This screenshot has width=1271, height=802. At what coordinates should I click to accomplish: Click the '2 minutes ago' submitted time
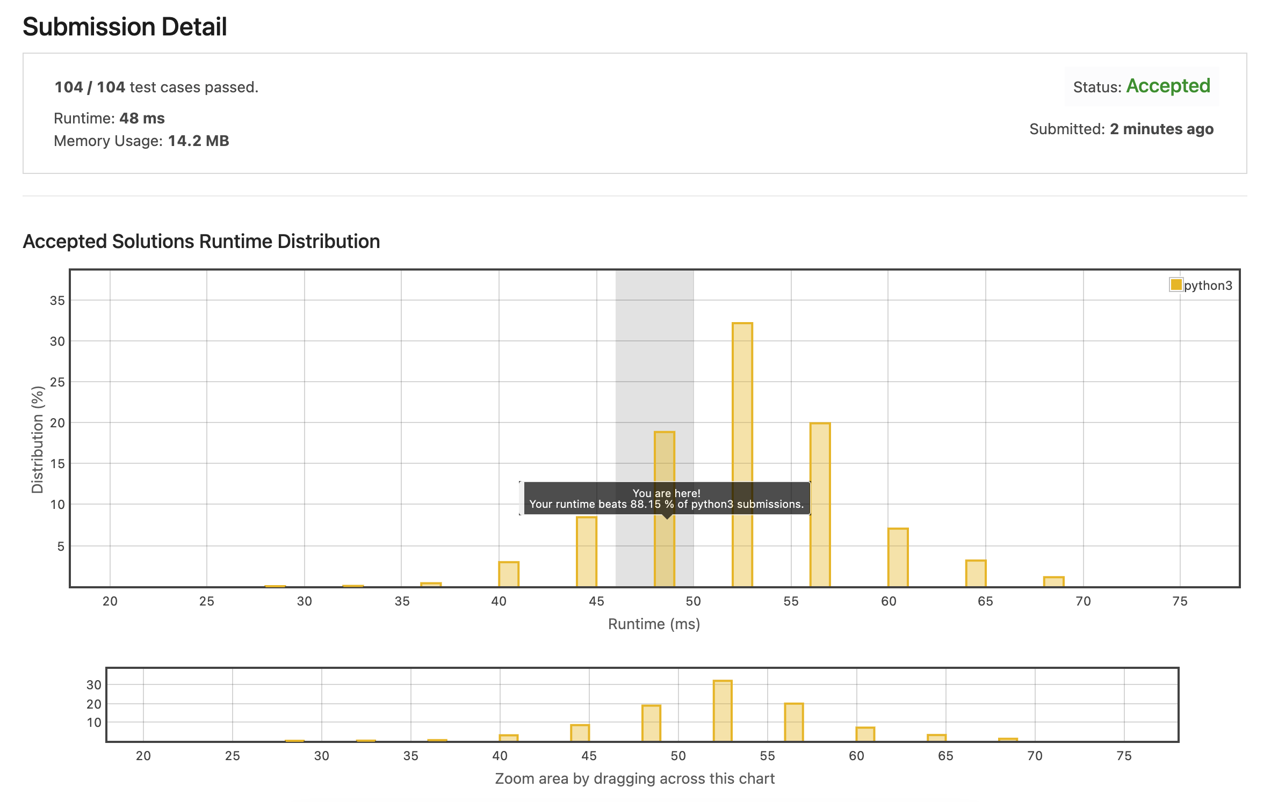[1161, 129]
